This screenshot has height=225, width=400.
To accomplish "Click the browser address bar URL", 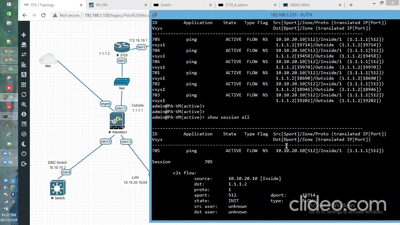I will click(117, 15).
